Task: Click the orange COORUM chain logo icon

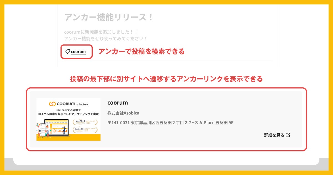Action: pos(52,104)
